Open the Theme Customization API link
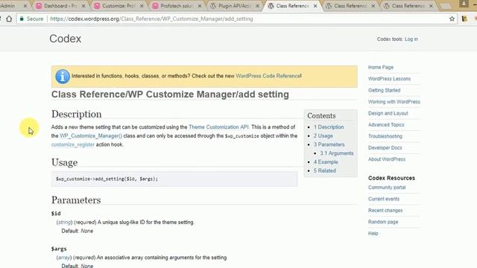 [x=218, y=127]
